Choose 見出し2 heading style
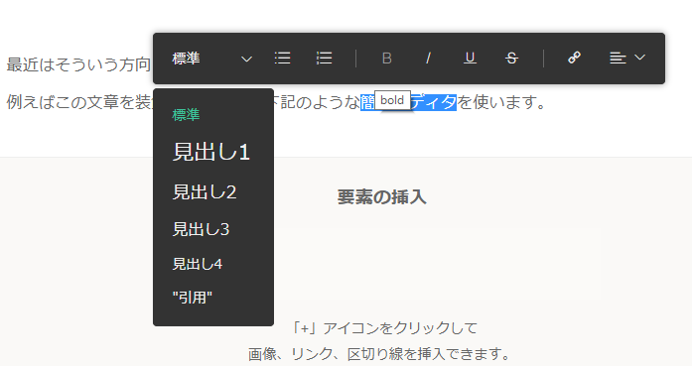 click(x=205, y=192)
